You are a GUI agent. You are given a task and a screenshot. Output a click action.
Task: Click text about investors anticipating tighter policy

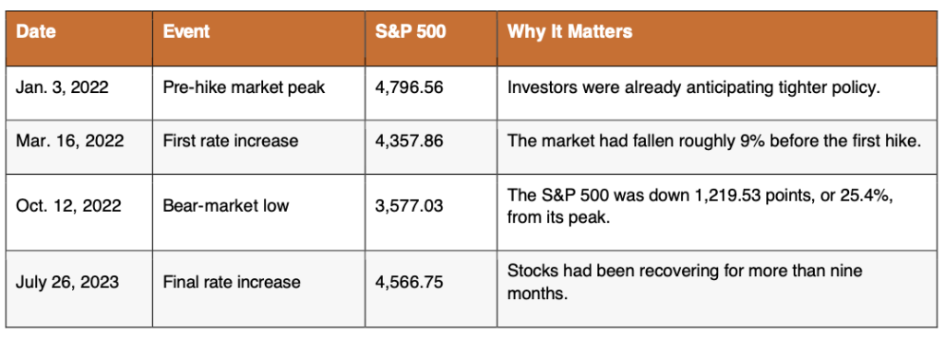click(x=696, y=87)
